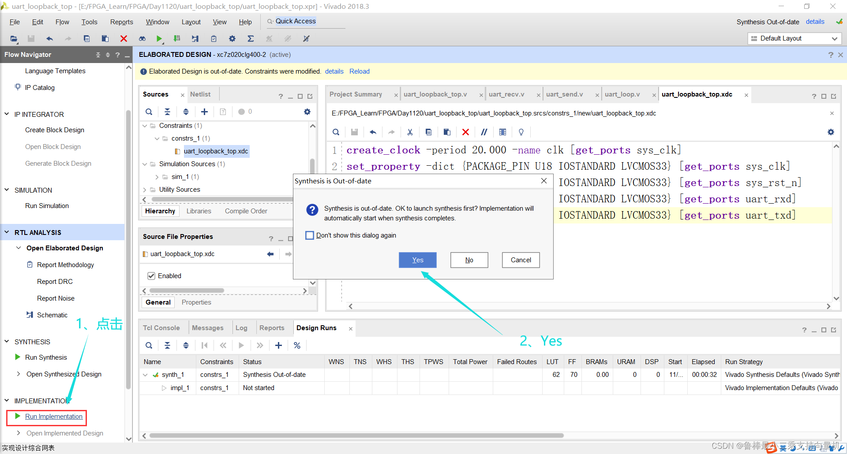Screen dimensions: 847x454
Task: Close the Synthesis is Out-of-date dialog
Action: [x=544, y=181]
